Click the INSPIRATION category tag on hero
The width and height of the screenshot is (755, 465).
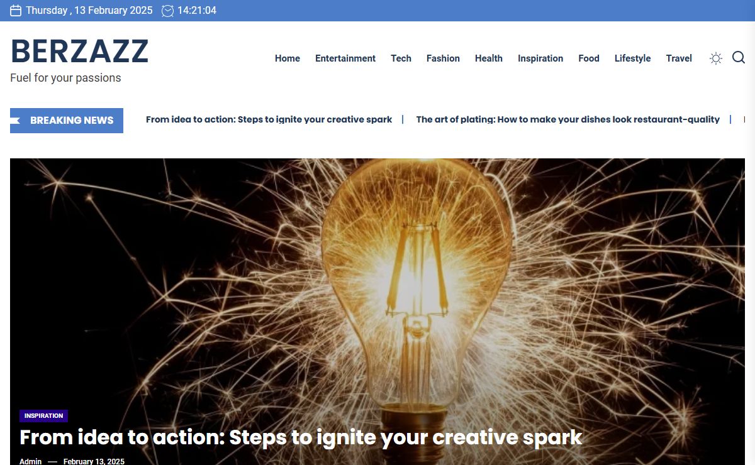pyautogui.click(x=43, y=416)
